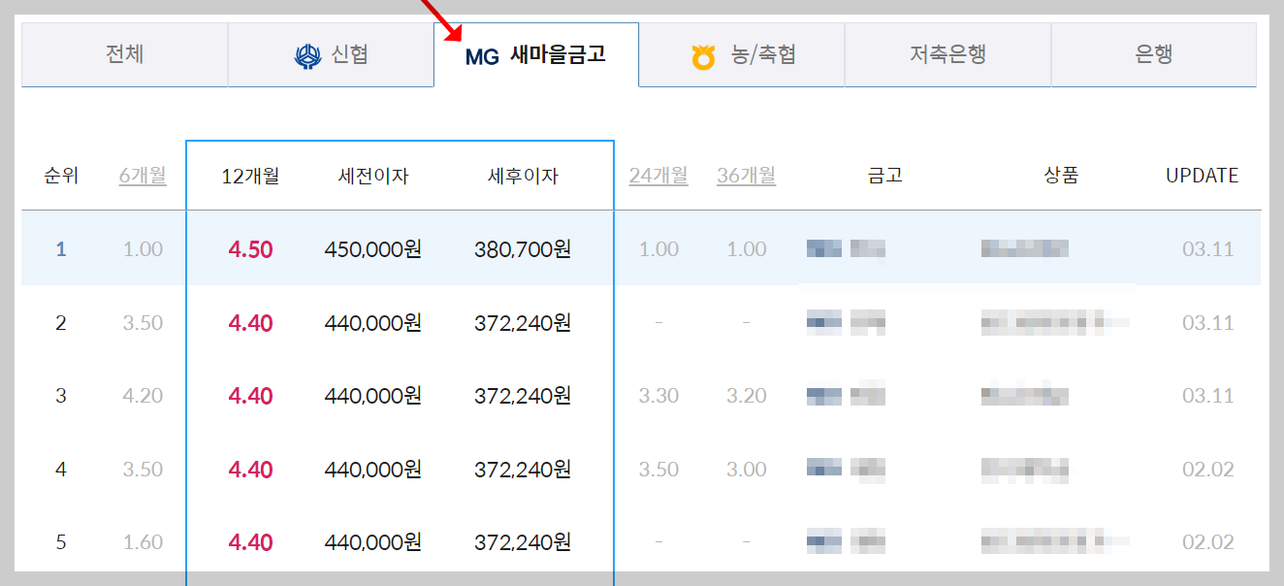This screenshot has height=586, width=1284.
Task: Select the highlighted rank 1 row
Action: [642, 248]
